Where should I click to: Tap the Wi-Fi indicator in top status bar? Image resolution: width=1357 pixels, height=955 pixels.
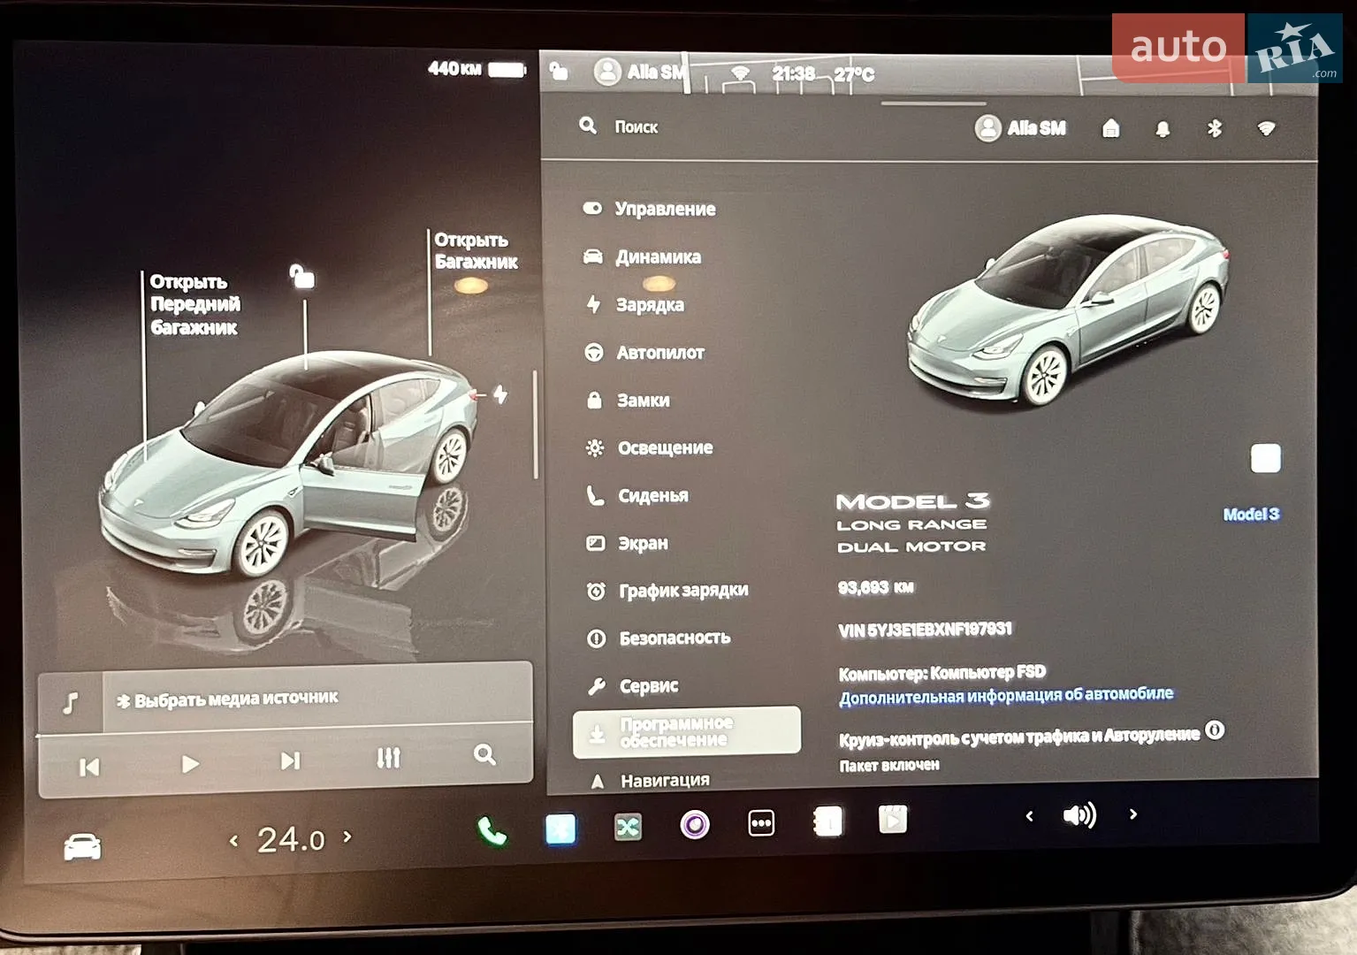[x=740, y=73]
